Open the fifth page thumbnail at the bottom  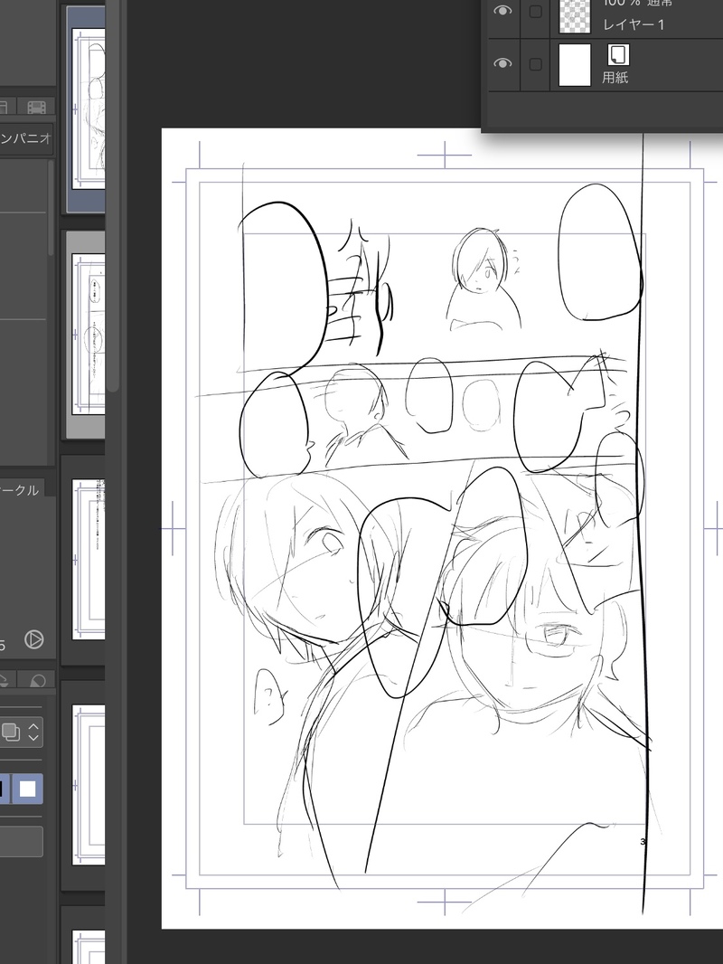[88, 947]
